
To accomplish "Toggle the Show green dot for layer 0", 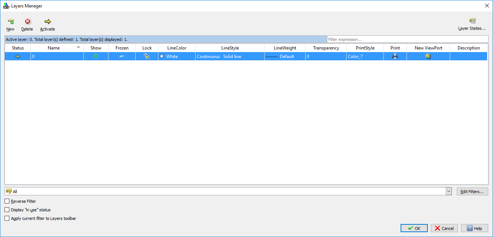I will (x=95, y=56).
